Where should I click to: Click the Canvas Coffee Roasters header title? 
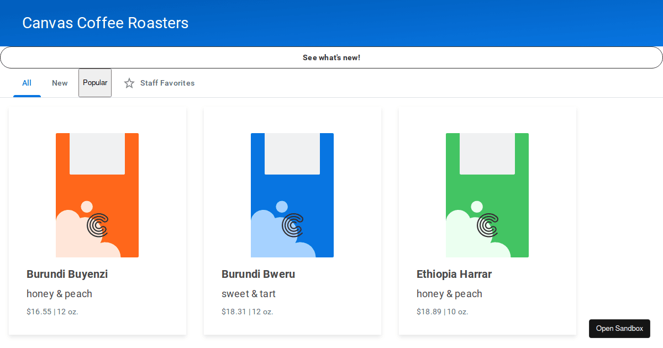pos(106,23)
